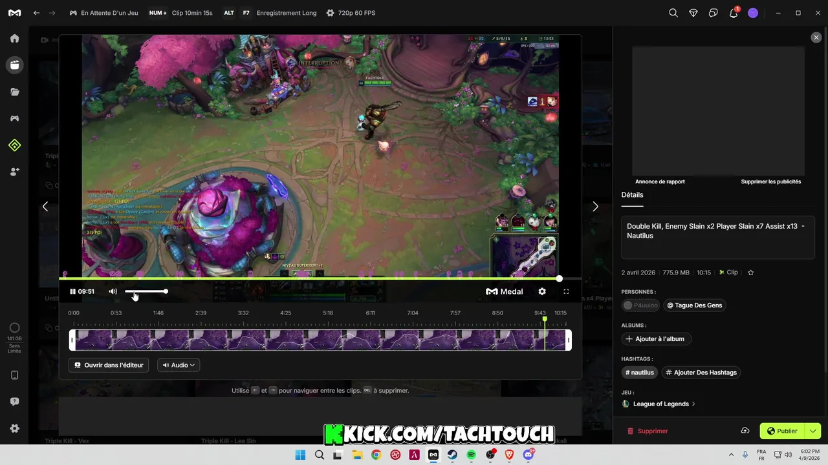Screen dimensions: 828x465
Task: Upload clip to cloud icon
Action: [x=745, y=431]
